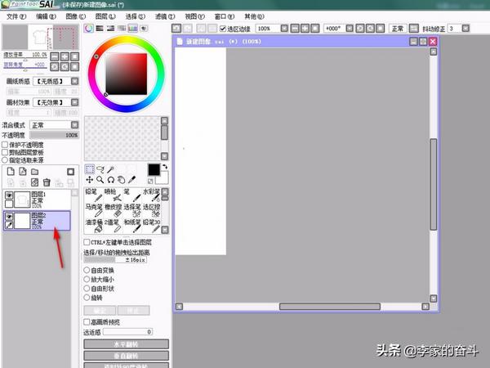Click the black foreground color swatch
Screen dimensions: 490x368
(x=154, y=170)
